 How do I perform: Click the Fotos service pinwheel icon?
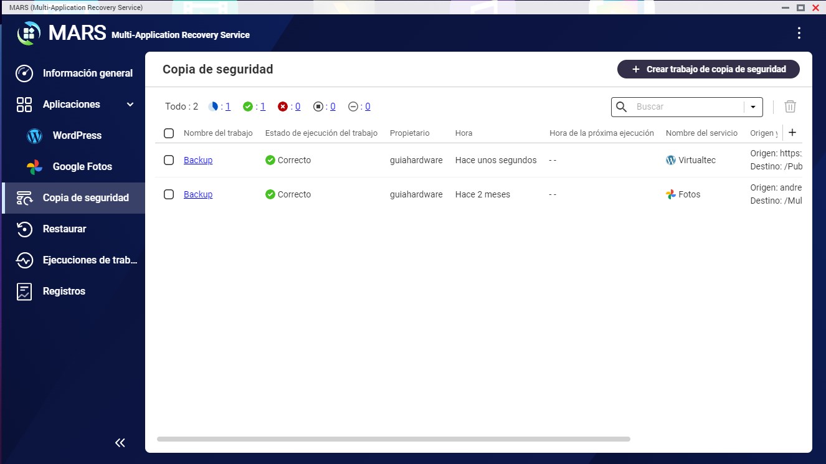[x=671, y=194]
